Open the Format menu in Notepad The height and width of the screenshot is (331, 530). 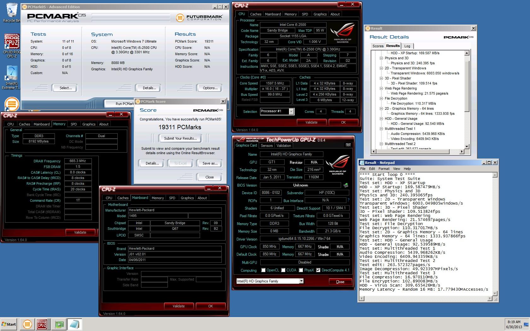pyautogui.click(x=384, y=169)
